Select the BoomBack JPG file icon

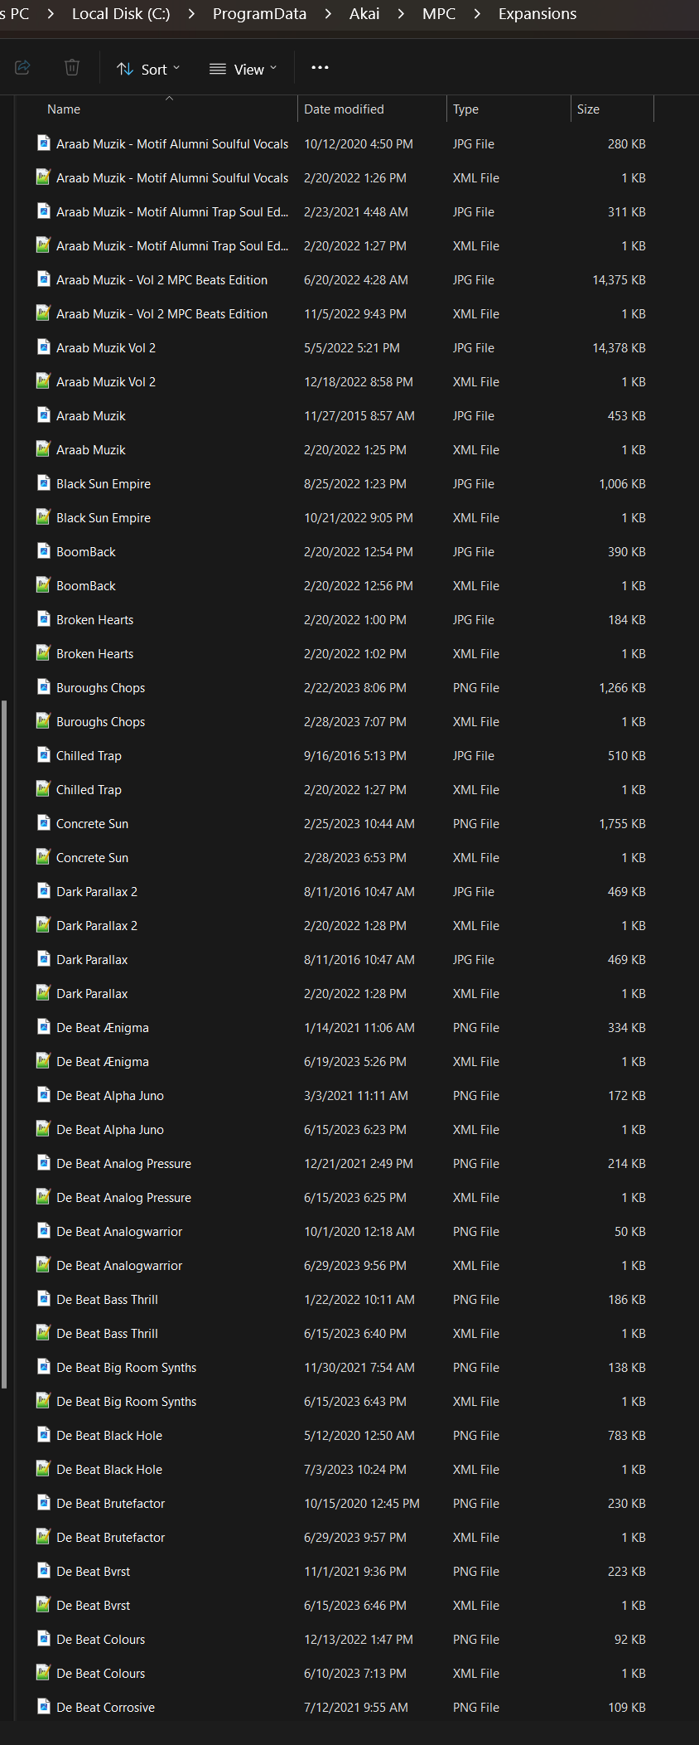click(44, 551)
